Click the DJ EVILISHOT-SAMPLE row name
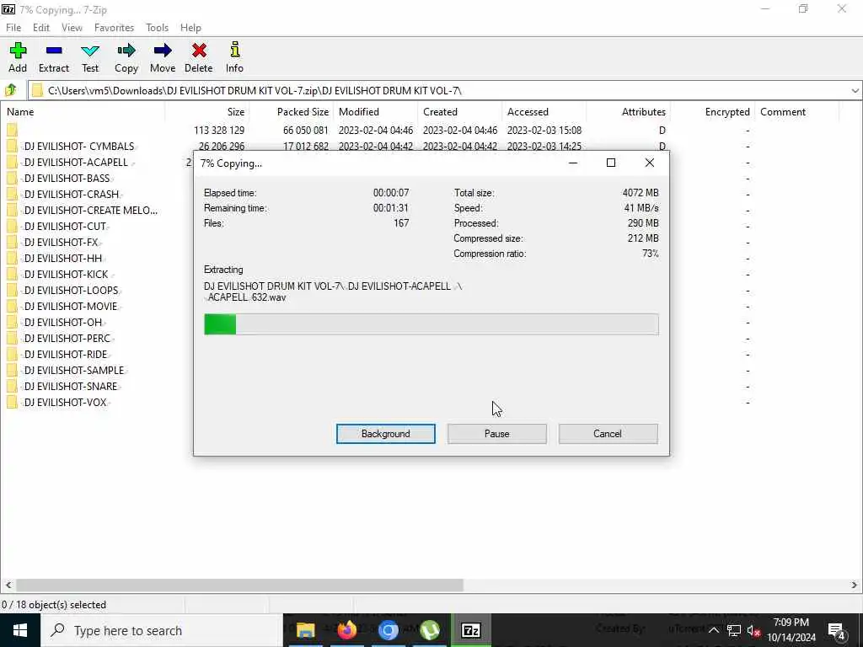 coord(74,371)
